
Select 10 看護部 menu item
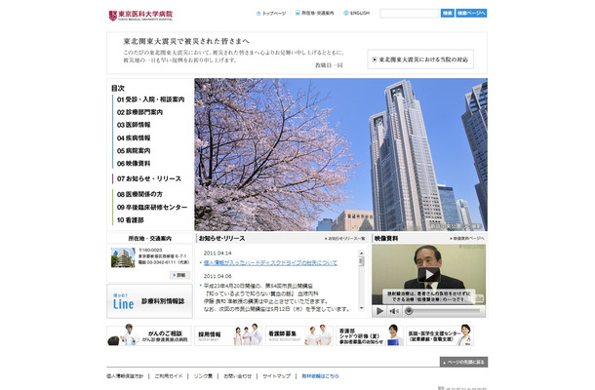click(130, 220)
